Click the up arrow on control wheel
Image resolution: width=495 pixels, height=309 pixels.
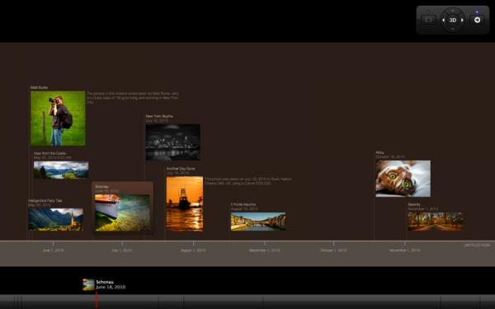(x=453, y=11)
